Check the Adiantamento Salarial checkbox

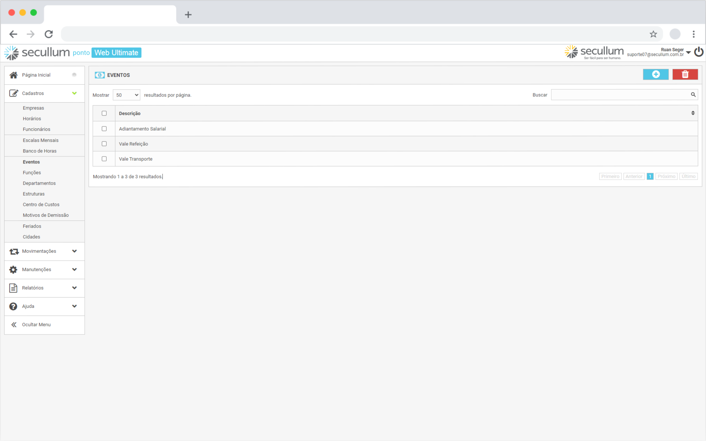coord(104,129)
